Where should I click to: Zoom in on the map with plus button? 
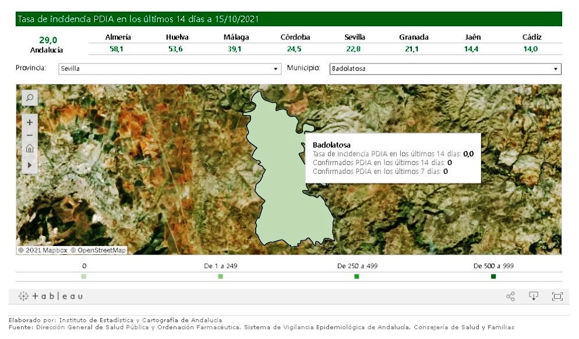coord(30,123)
